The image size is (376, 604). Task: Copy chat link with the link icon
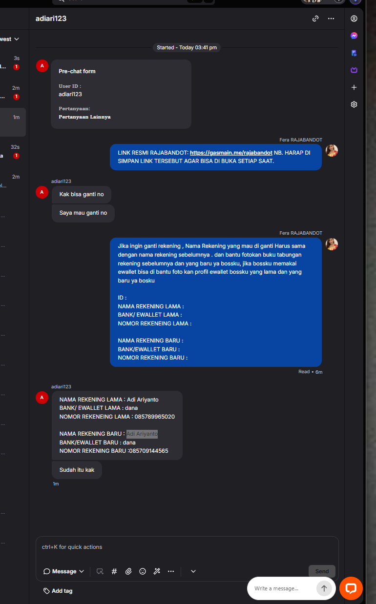[x=315, y=19]
